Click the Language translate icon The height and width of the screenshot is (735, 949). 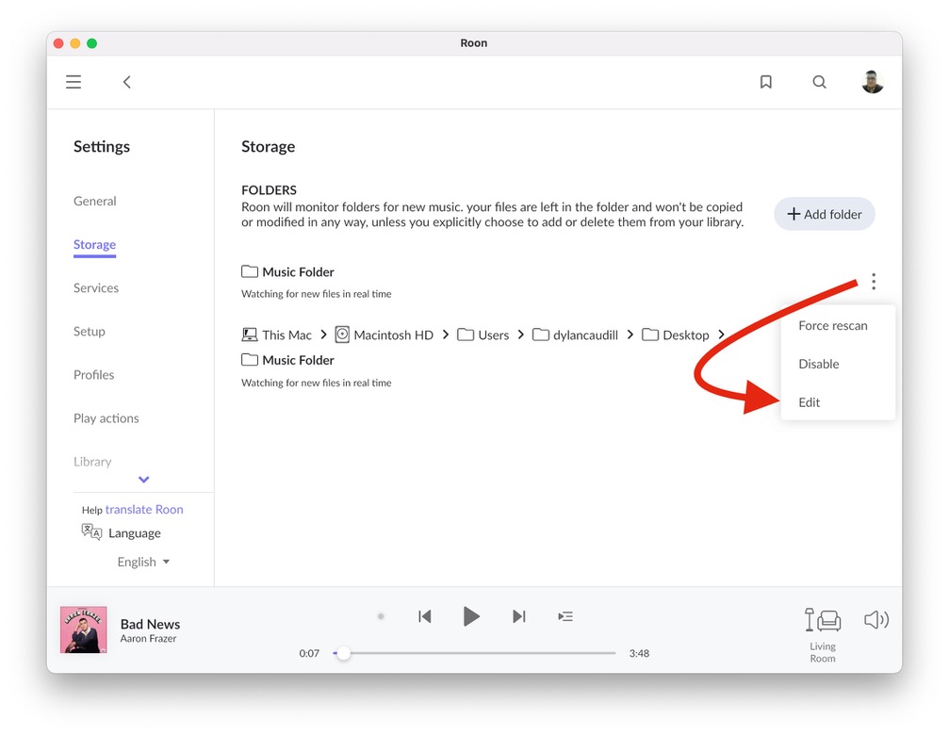point(91,531)
